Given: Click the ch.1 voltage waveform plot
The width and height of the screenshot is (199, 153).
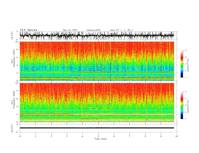Looking at the screenshot, I should click(x=97, y=35).
